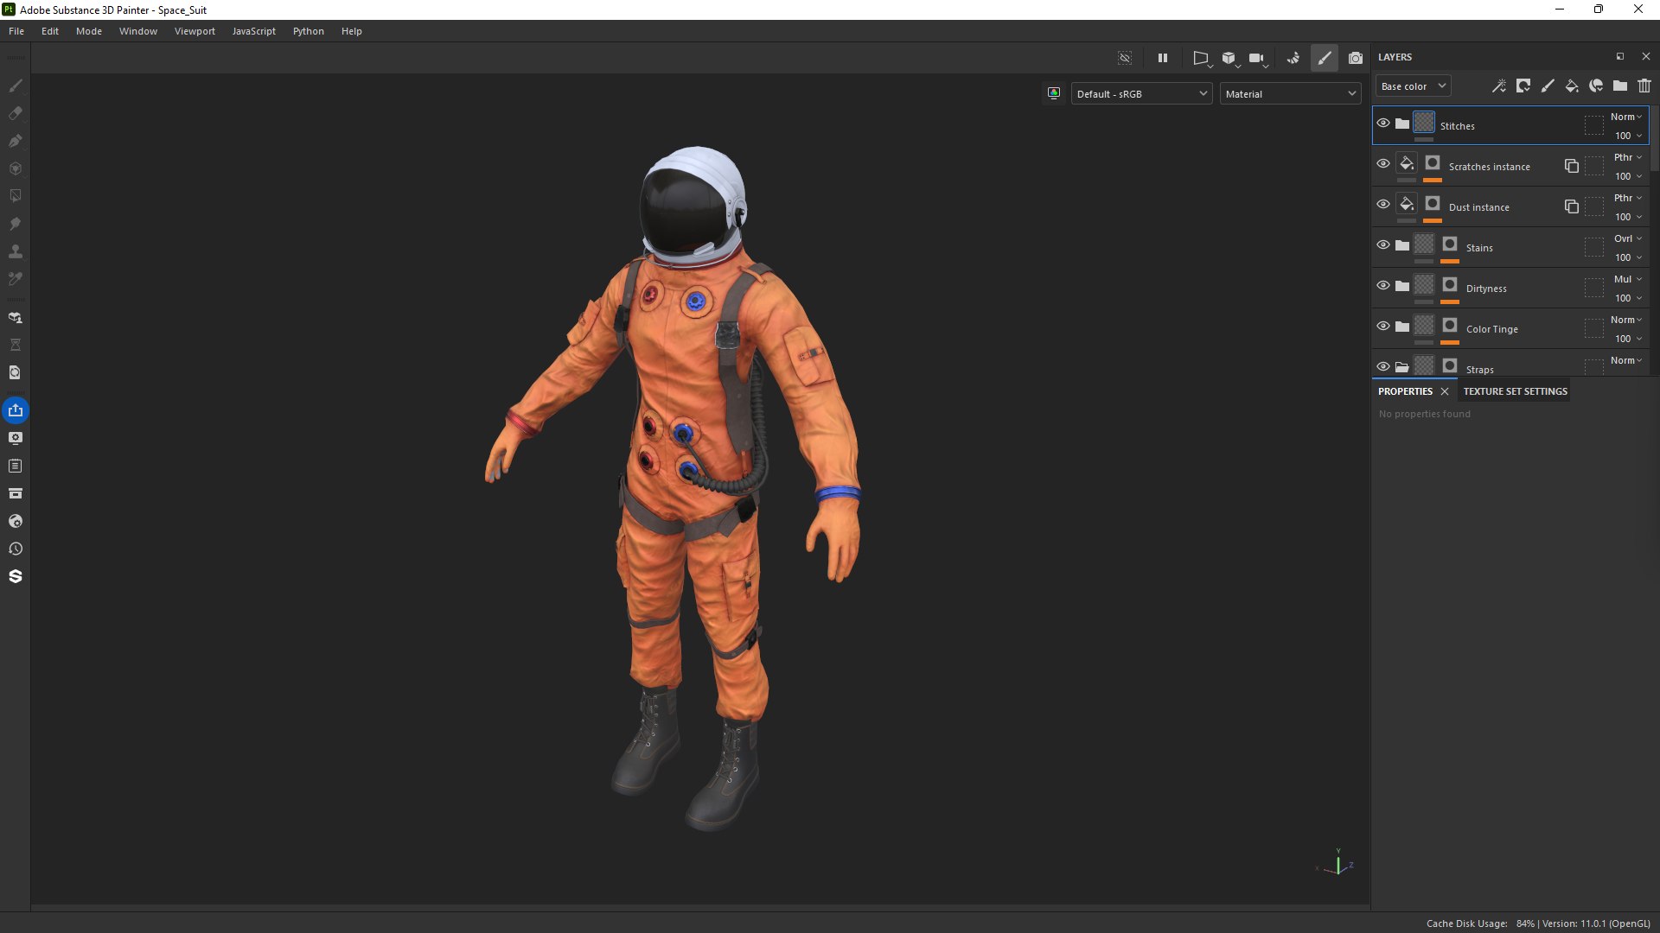Add a fill layer with bucket icon
Screen dimensions: 1660x933
pyautogui.click(x=1572, y=86)
